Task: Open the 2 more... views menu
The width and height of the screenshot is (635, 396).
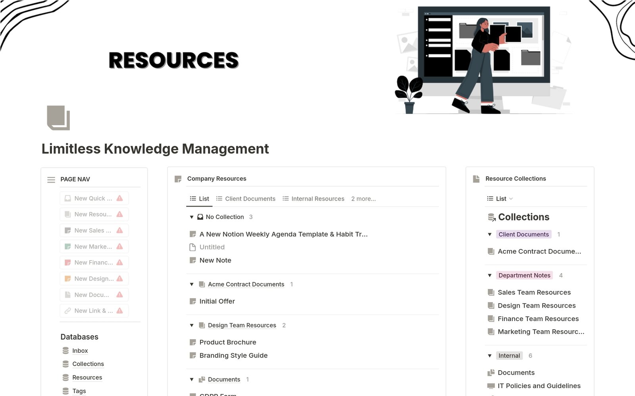Action: 363,199
